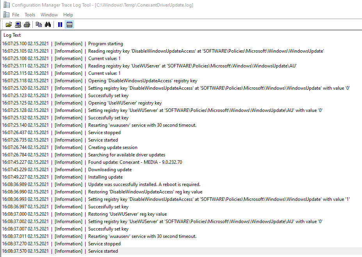Print the log with the printer icon

point(27,24)
